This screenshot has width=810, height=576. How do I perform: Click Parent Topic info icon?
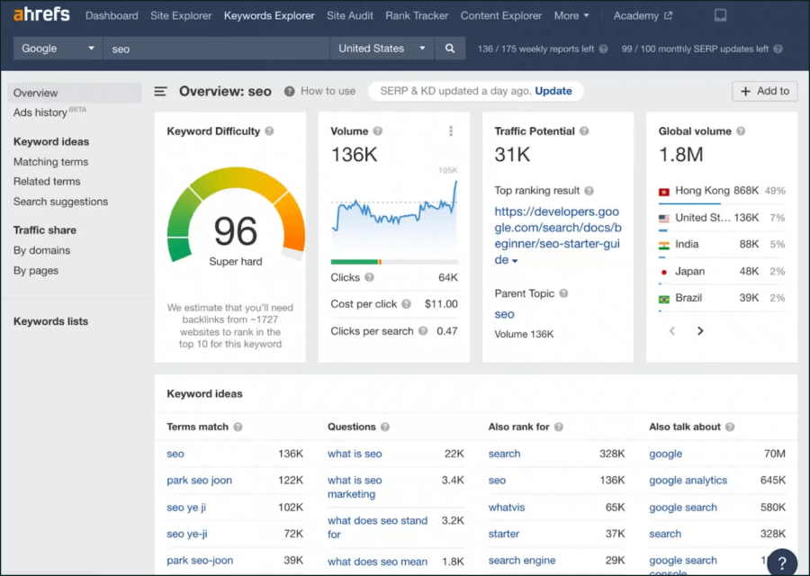pyautogui.click(x=563, y=293)
